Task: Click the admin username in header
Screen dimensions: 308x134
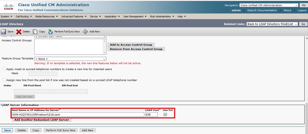Action: [236, 10]
